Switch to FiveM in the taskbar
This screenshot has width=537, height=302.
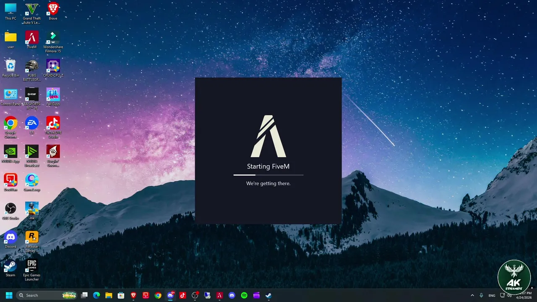(219, 295)
